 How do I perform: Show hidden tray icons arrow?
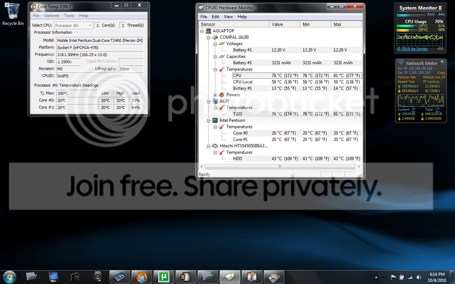point(376,277)
